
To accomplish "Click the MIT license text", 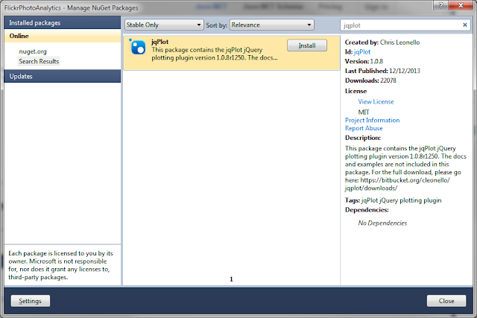I will [x=364, y=112].
